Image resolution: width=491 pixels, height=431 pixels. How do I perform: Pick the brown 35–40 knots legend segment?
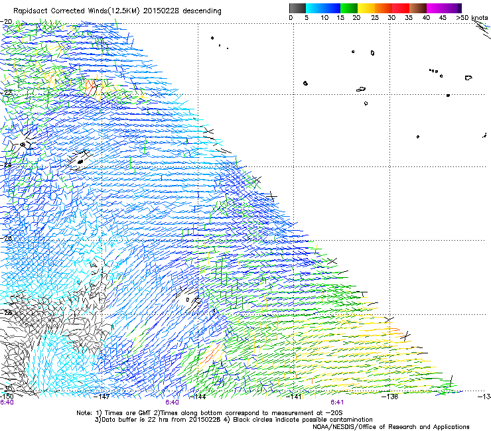pyautogui.click(x=418, y=8)
